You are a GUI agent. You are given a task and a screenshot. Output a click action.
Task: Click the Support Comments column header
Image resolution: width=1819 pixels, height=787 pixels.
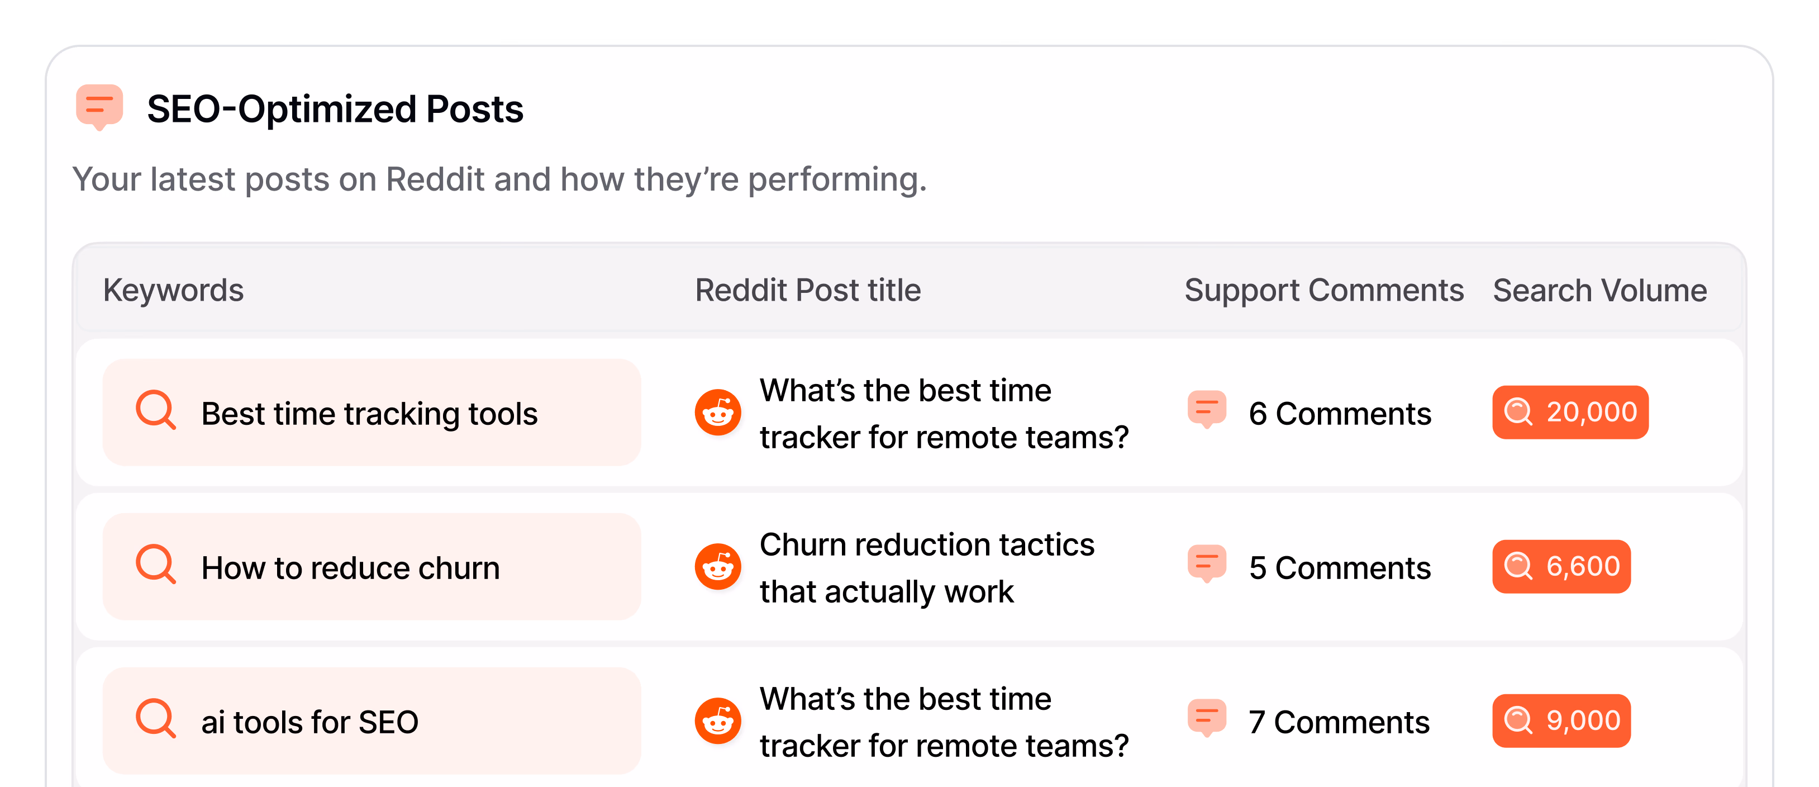point(1324,290)
